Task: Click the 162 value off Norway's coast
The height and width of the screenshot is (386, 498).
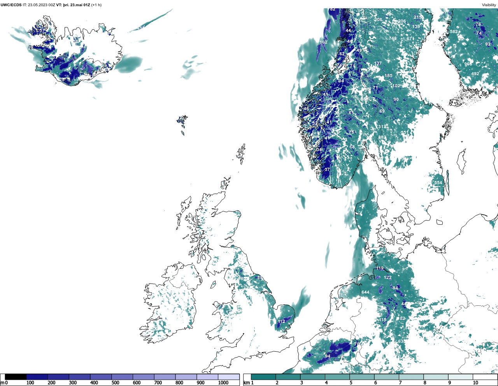Action: point(324,42)
